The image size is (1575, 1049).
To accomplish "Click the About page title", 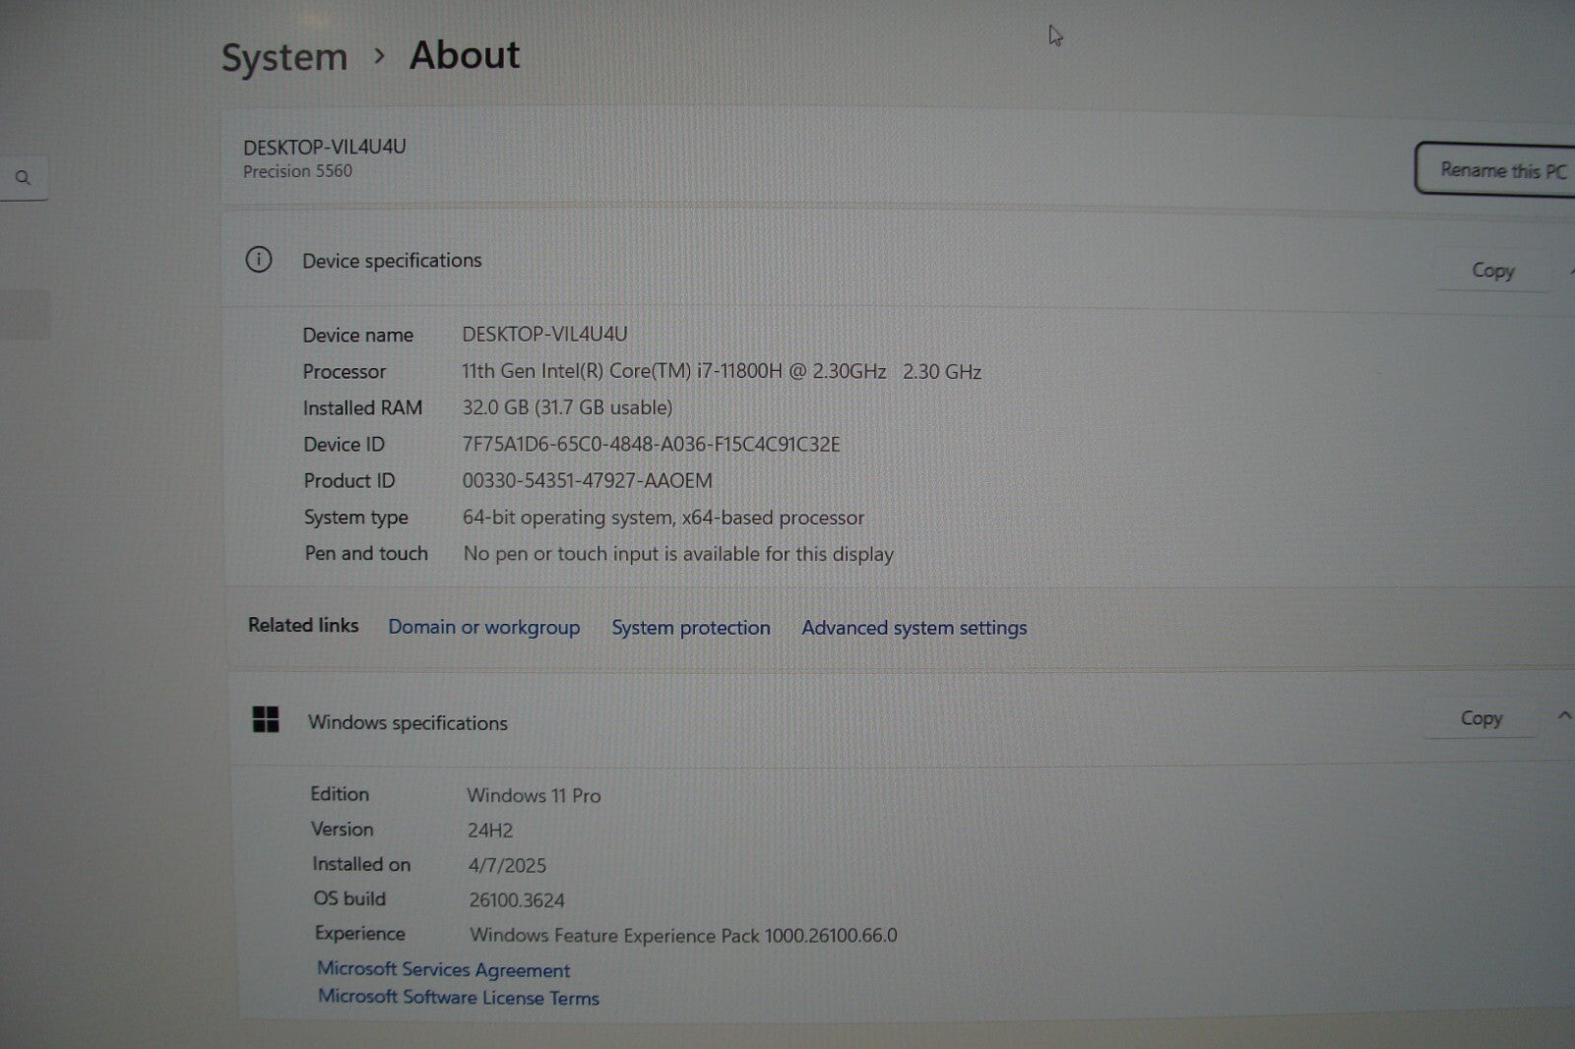I will click(x=465, y=55).
